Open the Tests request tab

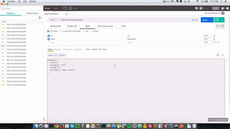pos(124,26)
